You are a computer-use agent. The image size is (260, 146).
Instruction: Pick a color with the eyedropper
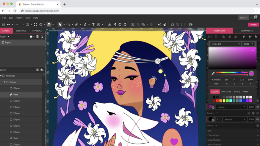213,73
